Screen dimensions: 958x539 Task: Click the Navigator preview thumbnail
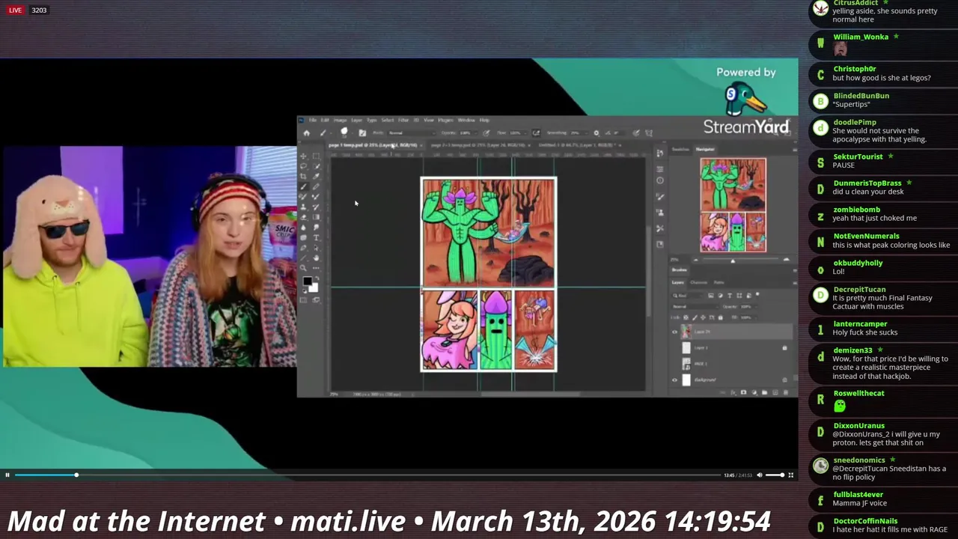[x=733, y=205]
